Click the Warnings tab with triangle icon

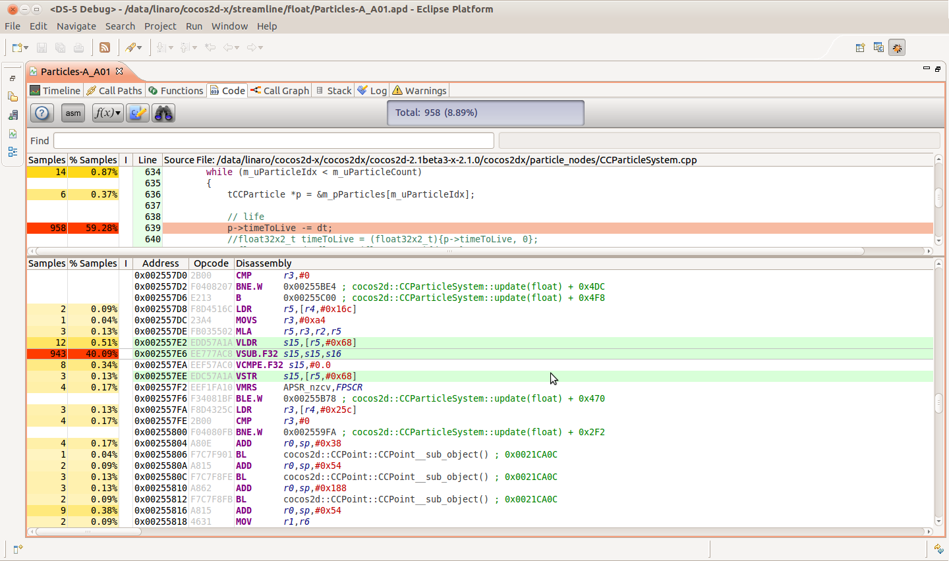[x=419, y=91]
